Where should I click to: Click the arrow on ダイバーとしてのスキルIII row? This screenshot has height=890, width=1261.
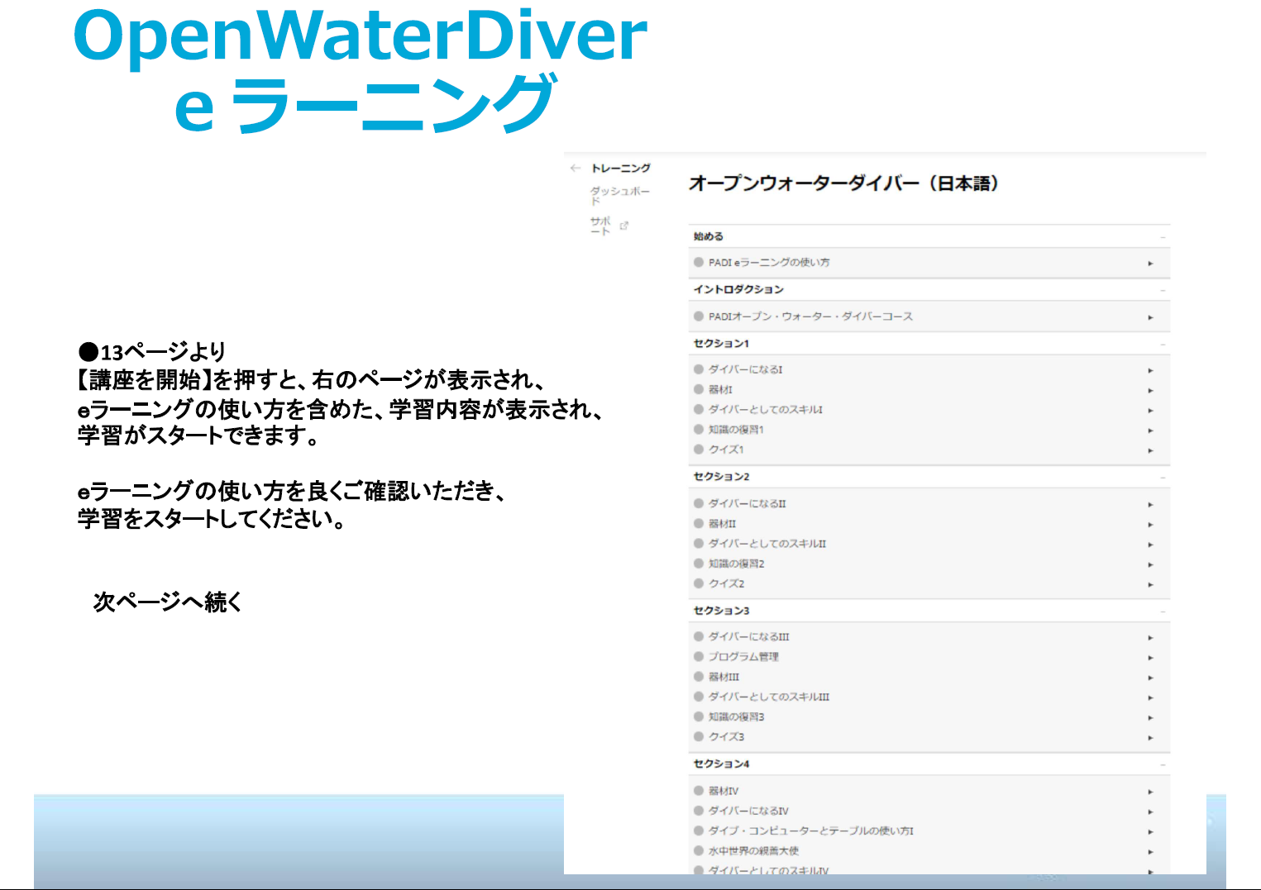point(1150,697)
